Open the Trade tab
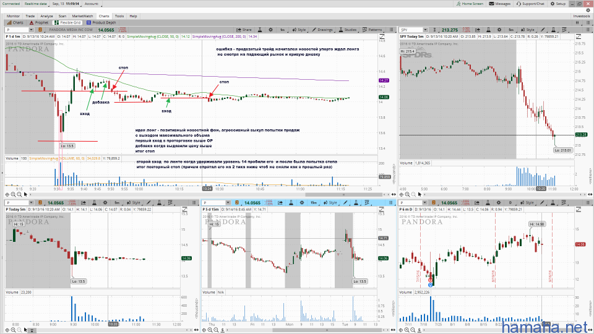 coord(30,16)
